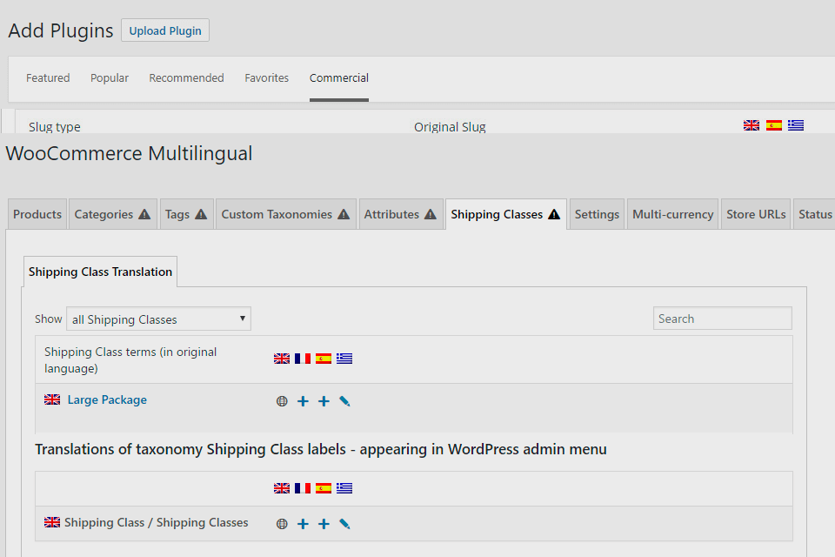Click warning icon on Tags tab
The height and width of the screenshot is (557, 835).
pyautogui.click(x=201, y=214)
